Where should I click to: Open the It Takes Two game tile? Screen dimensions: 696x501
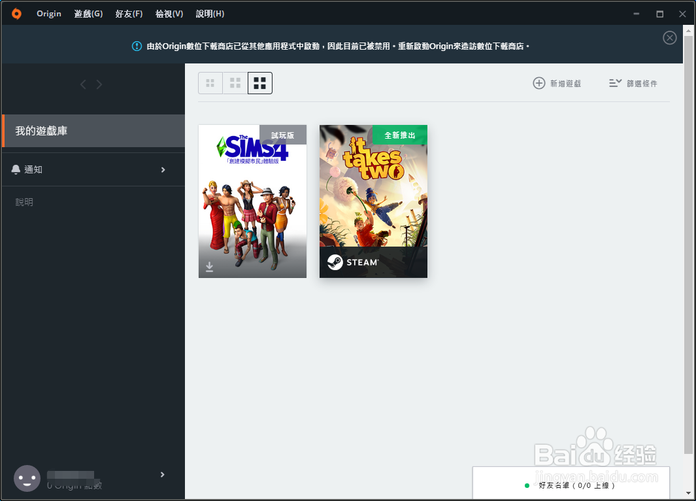pyautogui.click(x=373, y=201)
